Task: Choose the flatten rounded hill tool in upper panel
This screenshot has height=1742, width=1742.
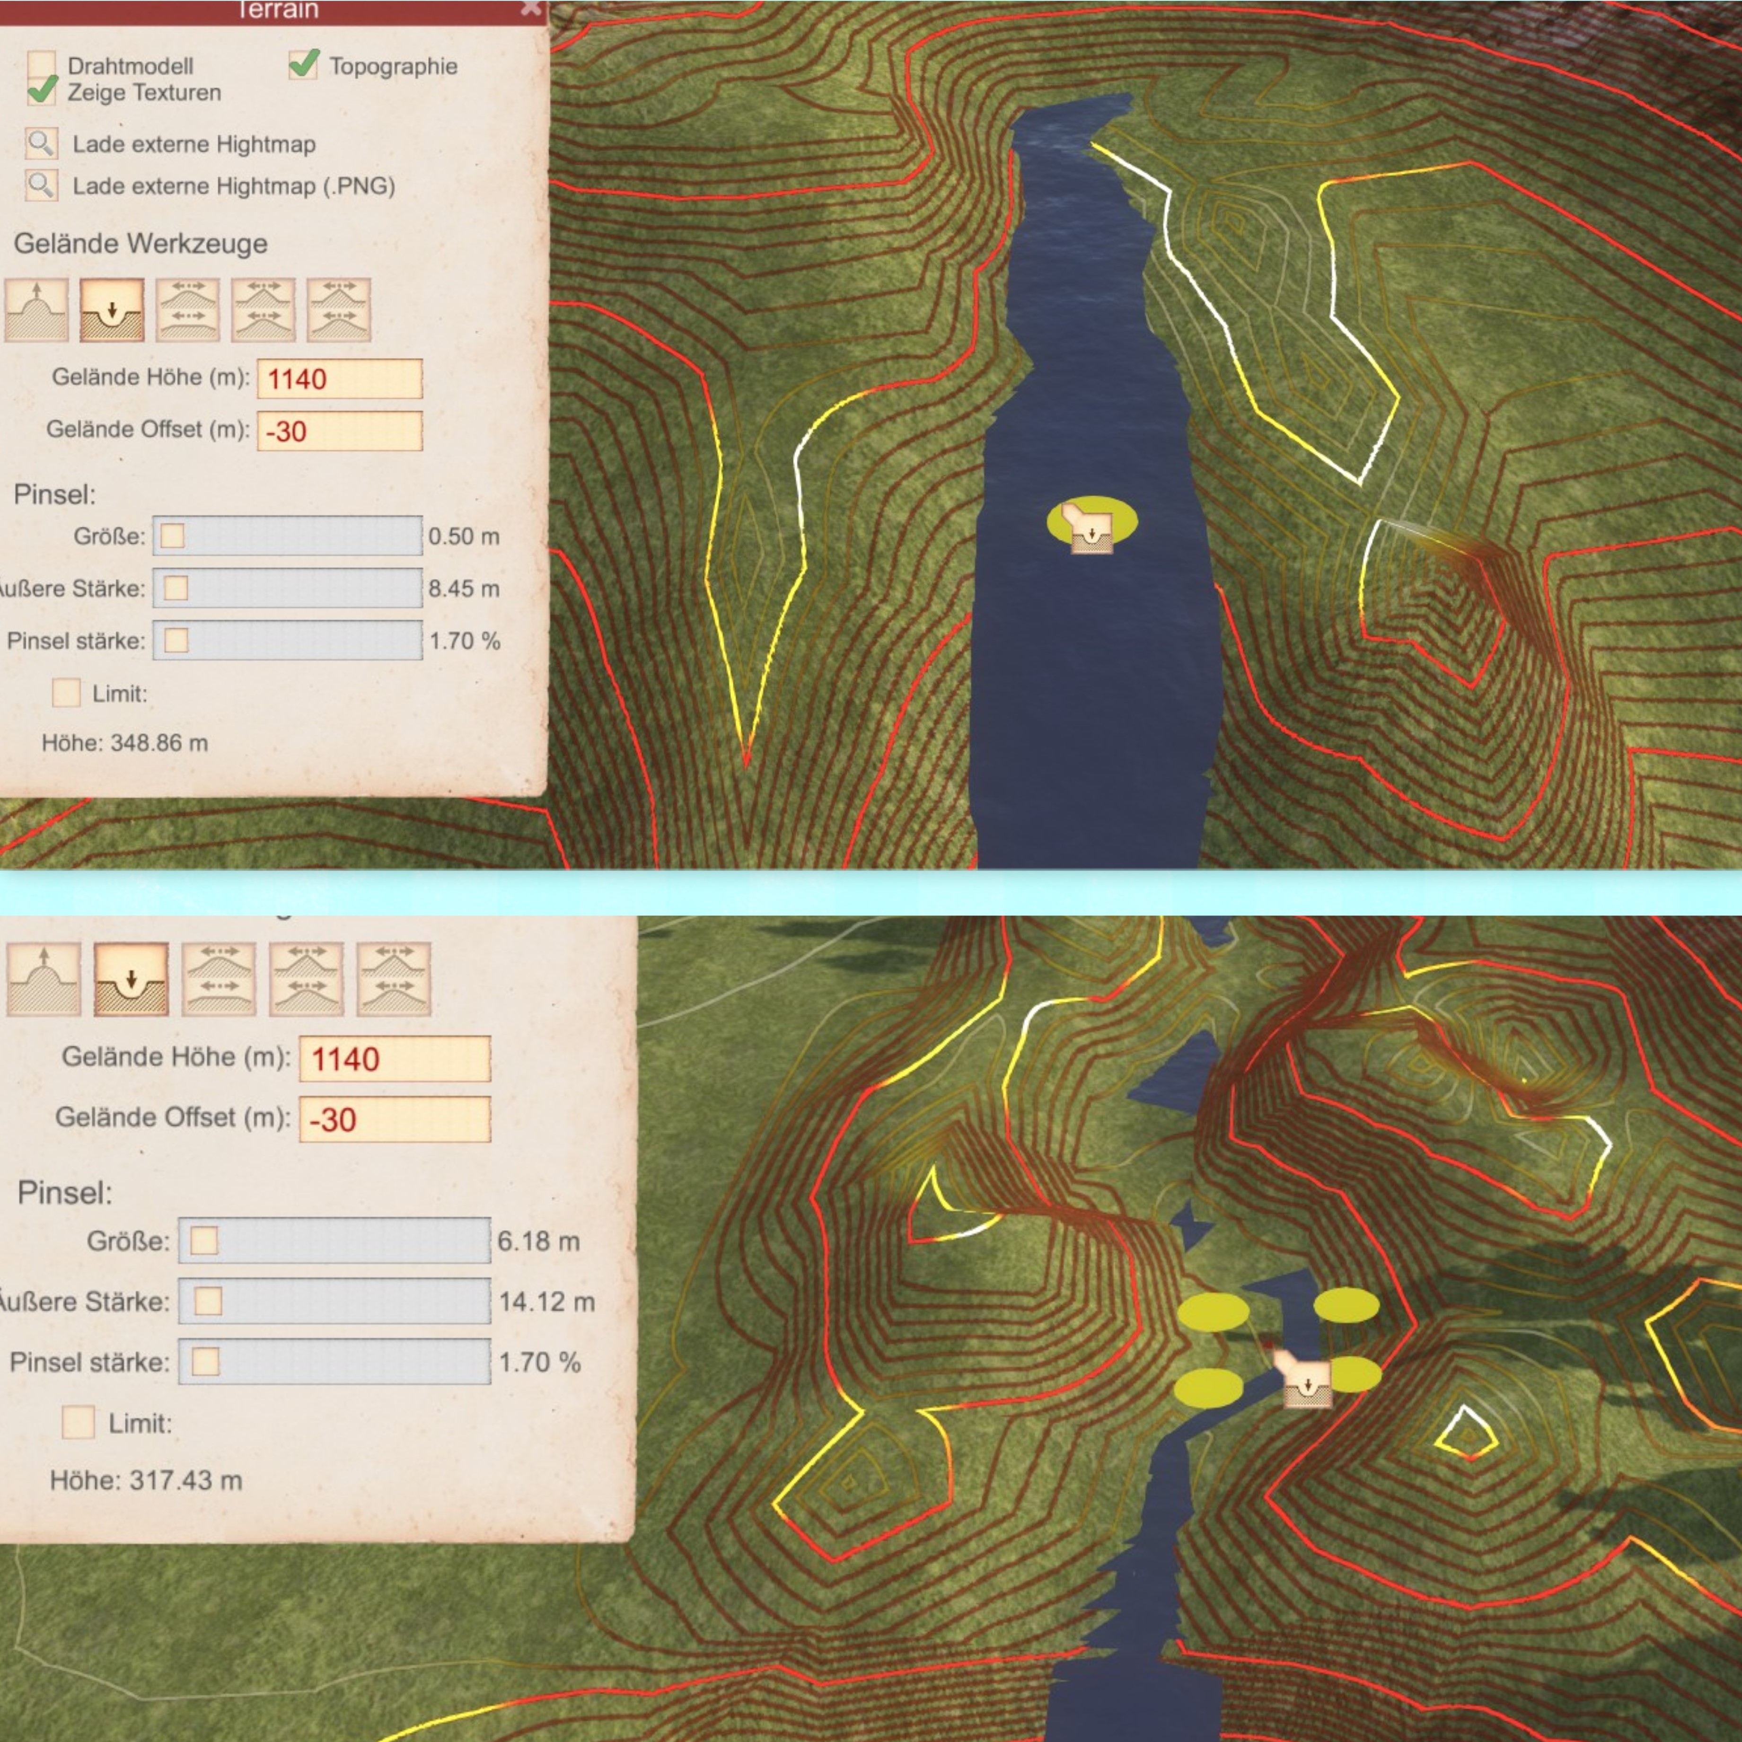Action: click(187, 310)
